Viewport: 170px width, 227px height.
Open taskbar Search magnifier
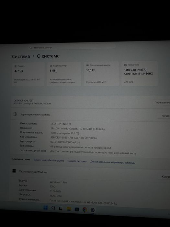(53, 208)
